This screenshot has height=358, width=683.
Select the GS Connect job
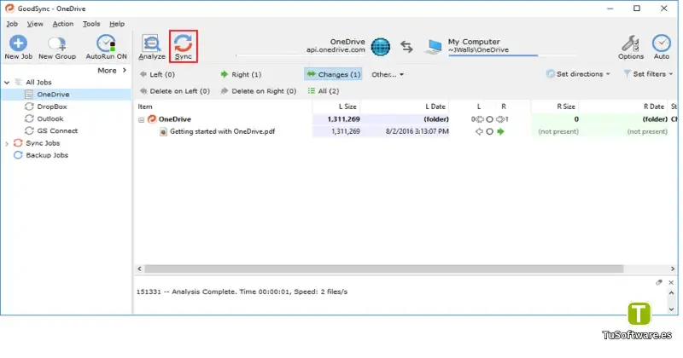coord(57,131)
